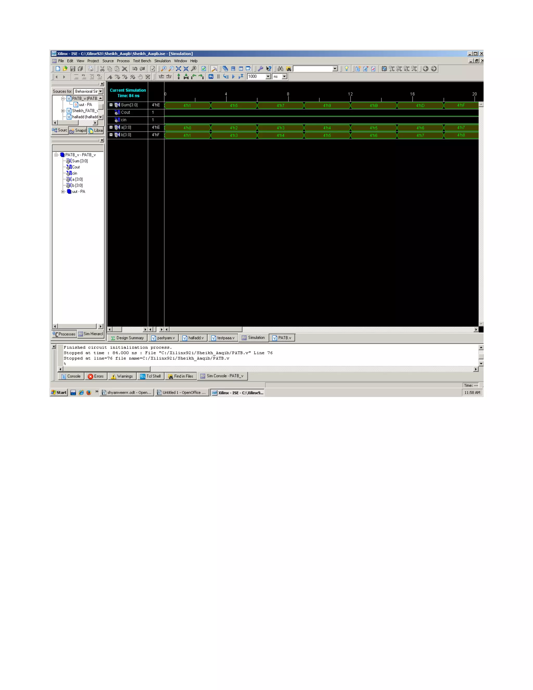Open the Simulation menu
The width and height of the screenshot is (533, 690).
[162, 61]
